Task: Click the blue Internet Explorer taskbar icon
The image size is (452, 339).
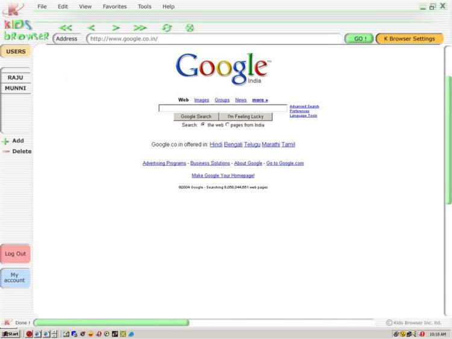Action: pos(131,334)
